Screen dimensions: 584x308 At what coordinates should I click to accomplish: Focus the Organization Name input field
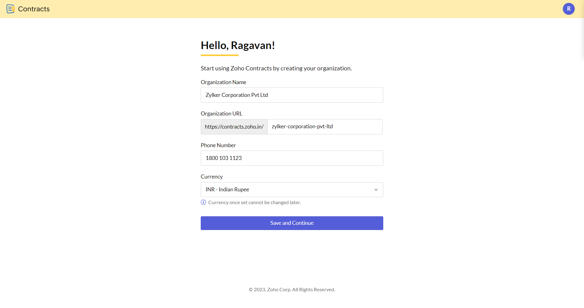pyautogui.click(x=292, y=95)
